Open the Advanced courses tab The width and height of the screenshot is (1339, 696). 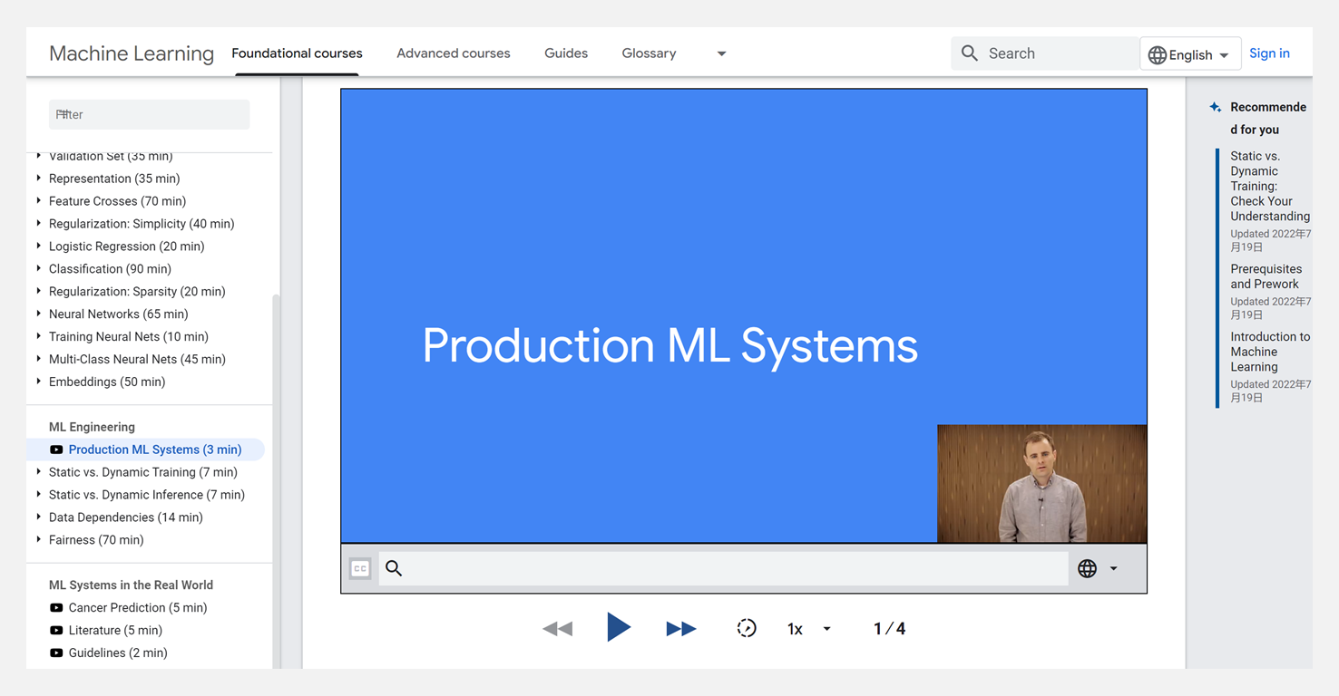point(453,53)
